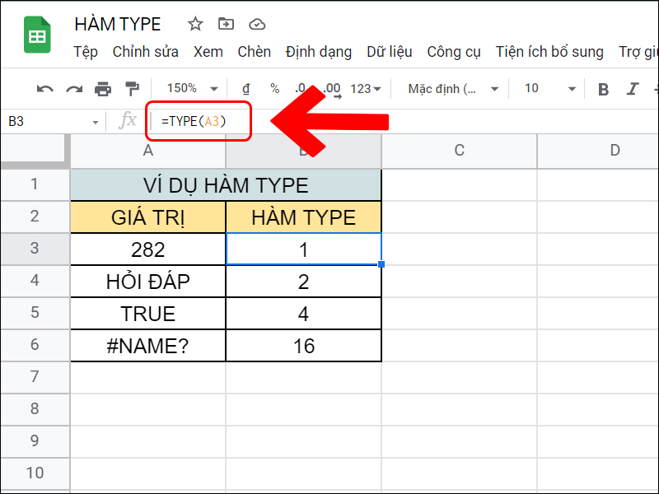Expand the B3 name box dropdown
This screenshot has height=494, width=659.
(96, 122)
